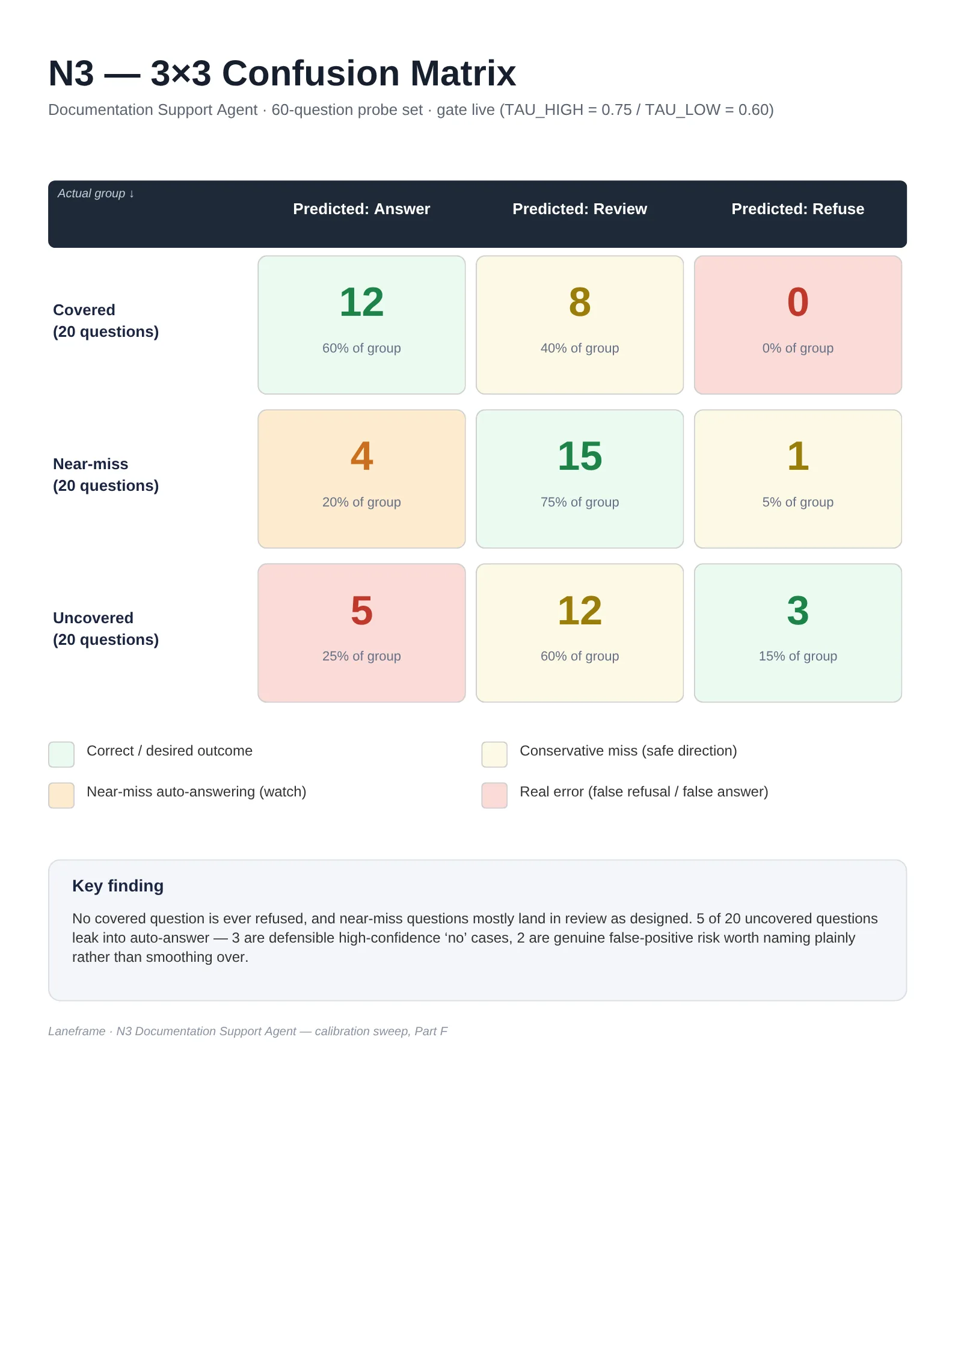Click the orange Near-miss auto-answering legend swatch
The image size is (955, 1351).
(x=61, y=795)
